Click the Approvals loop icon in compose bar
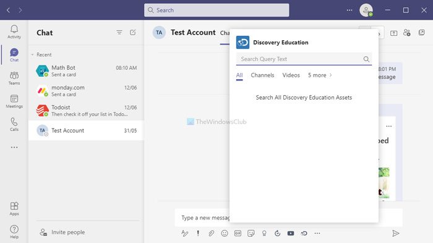Screen dimensions: 433x243 click(278, 233)
